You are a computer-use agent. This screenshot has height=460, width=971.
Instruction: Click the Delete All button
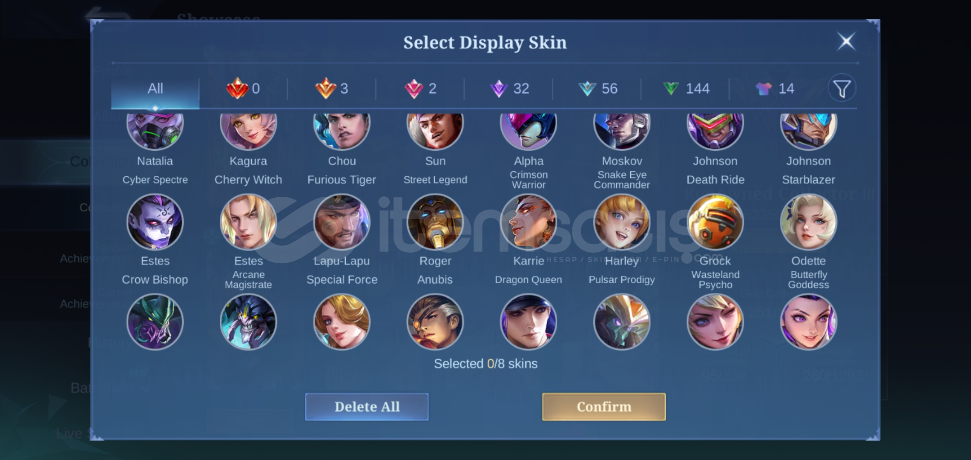[367, 407]
